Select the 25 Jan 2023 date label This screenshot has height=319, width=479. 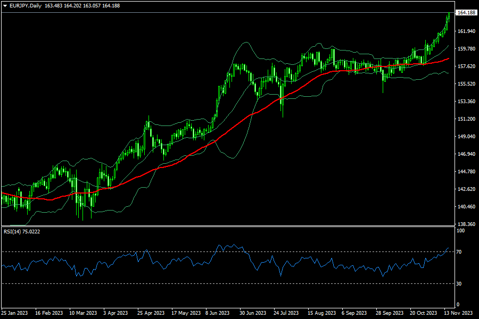coord(14,313)
